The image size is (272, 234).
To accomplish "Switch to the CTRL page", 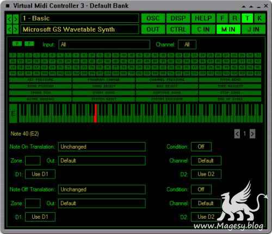I will 178,29.
